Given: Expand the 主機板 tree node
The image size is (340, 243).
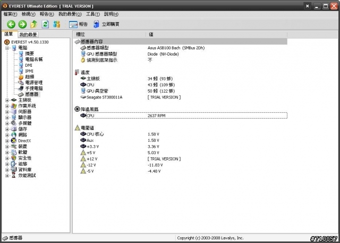Looking at the screenshot, I should pos(7,100).
